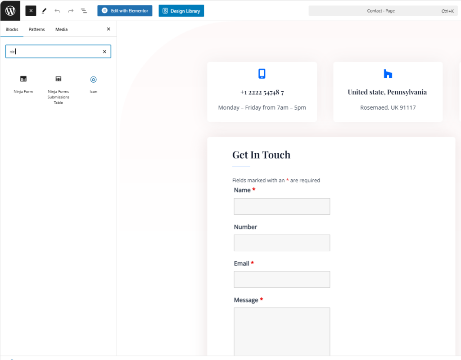Viewport: 461px width, 360px height.
Task: Click the blue building location icon
Action: click(388, 74)
